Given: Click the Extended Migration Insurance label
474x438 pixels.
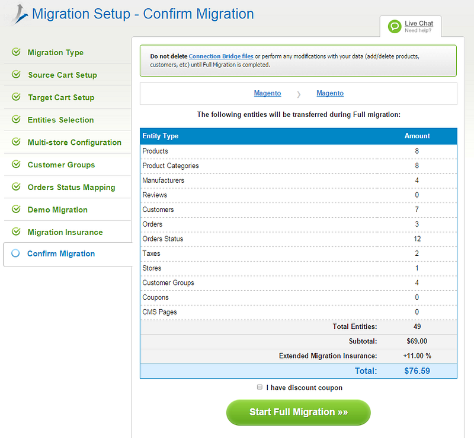Looking at the screenshot, I should point(328,356).
